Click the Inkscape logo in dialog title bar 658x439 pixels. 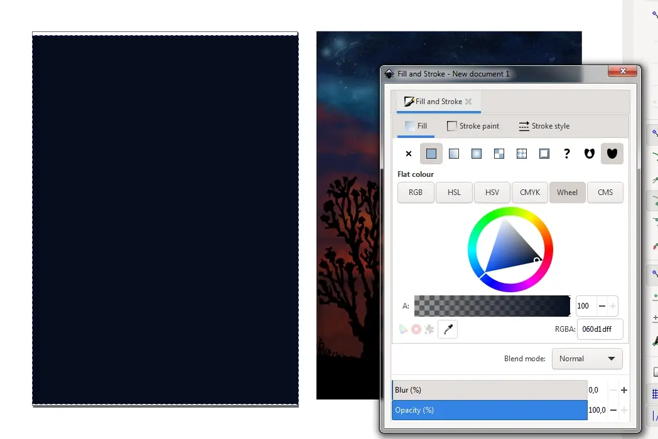389,74
